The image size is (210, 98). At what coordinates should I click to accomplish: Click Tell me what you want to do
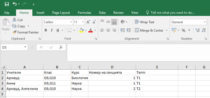point(170,13)
